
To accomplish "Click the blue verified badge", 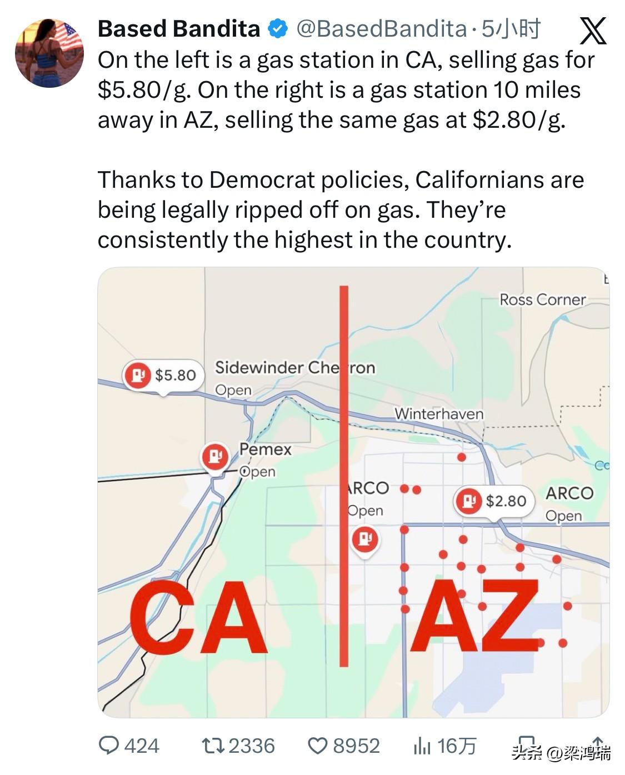I will 278,29.
